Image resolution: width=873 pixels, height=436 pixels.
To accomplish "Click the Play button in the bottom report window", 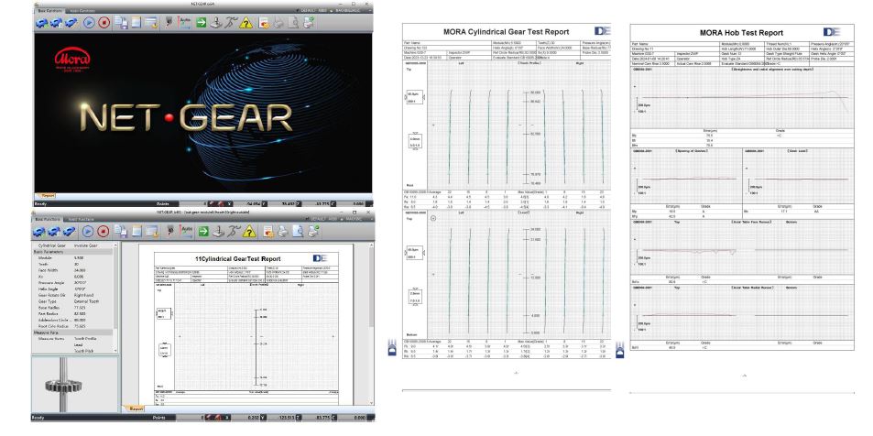I will [x=88, y=231].
